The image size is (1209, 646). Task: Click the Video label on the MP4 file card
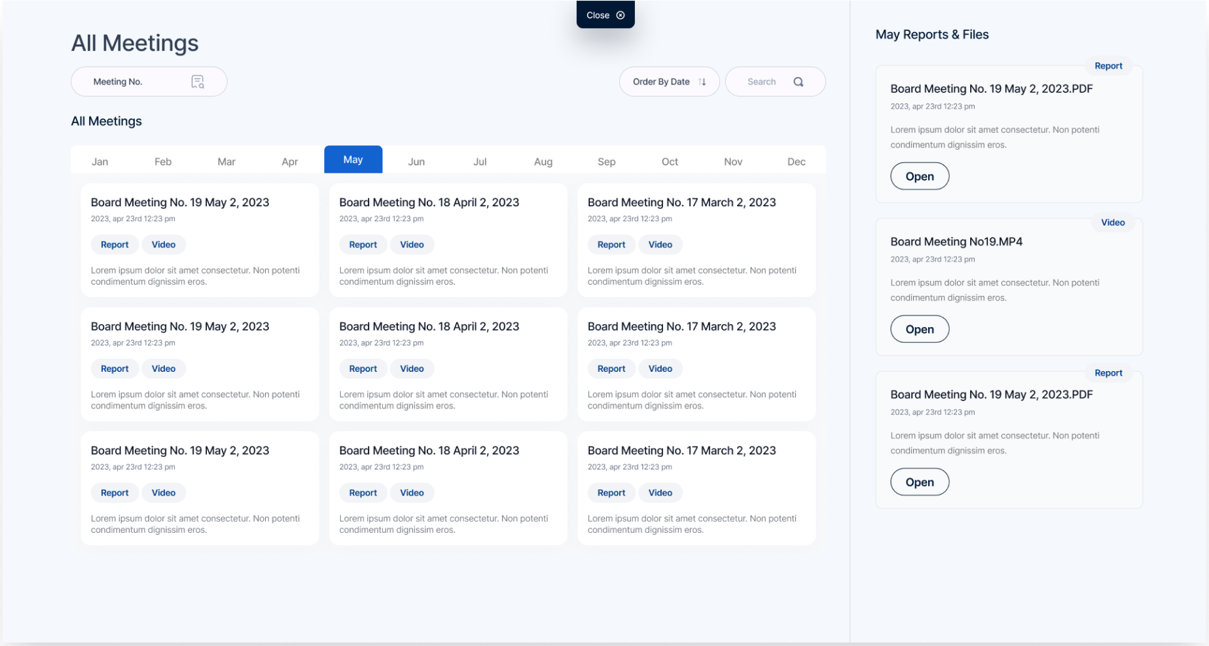click(x=1112, y=223)
